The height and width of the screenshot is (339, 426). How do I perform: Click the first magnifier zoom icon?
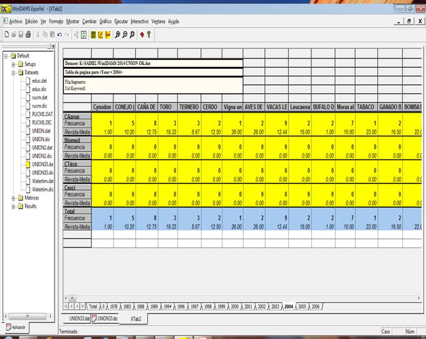point(118,34)
